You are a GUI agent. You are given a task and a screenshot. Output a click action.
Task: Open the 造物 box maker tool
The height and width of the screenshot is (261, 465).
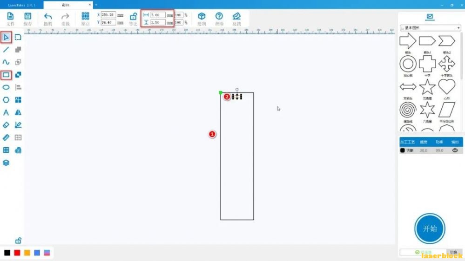(x=202, y=19)
